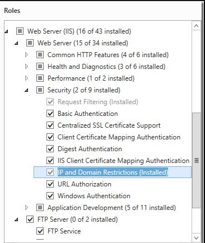
Task: Uncheck IIS Client Certificate Mapping Authentication
Action: (50, 161)
